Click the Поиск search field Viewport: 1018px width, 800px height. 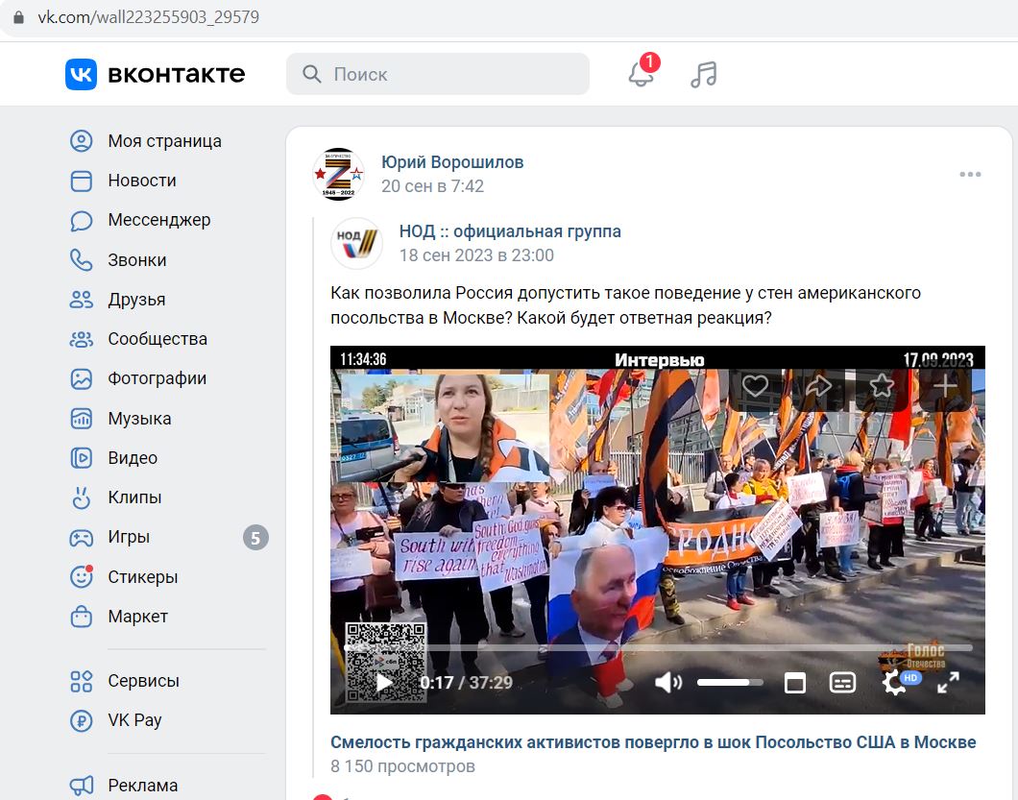click(438, 74)
